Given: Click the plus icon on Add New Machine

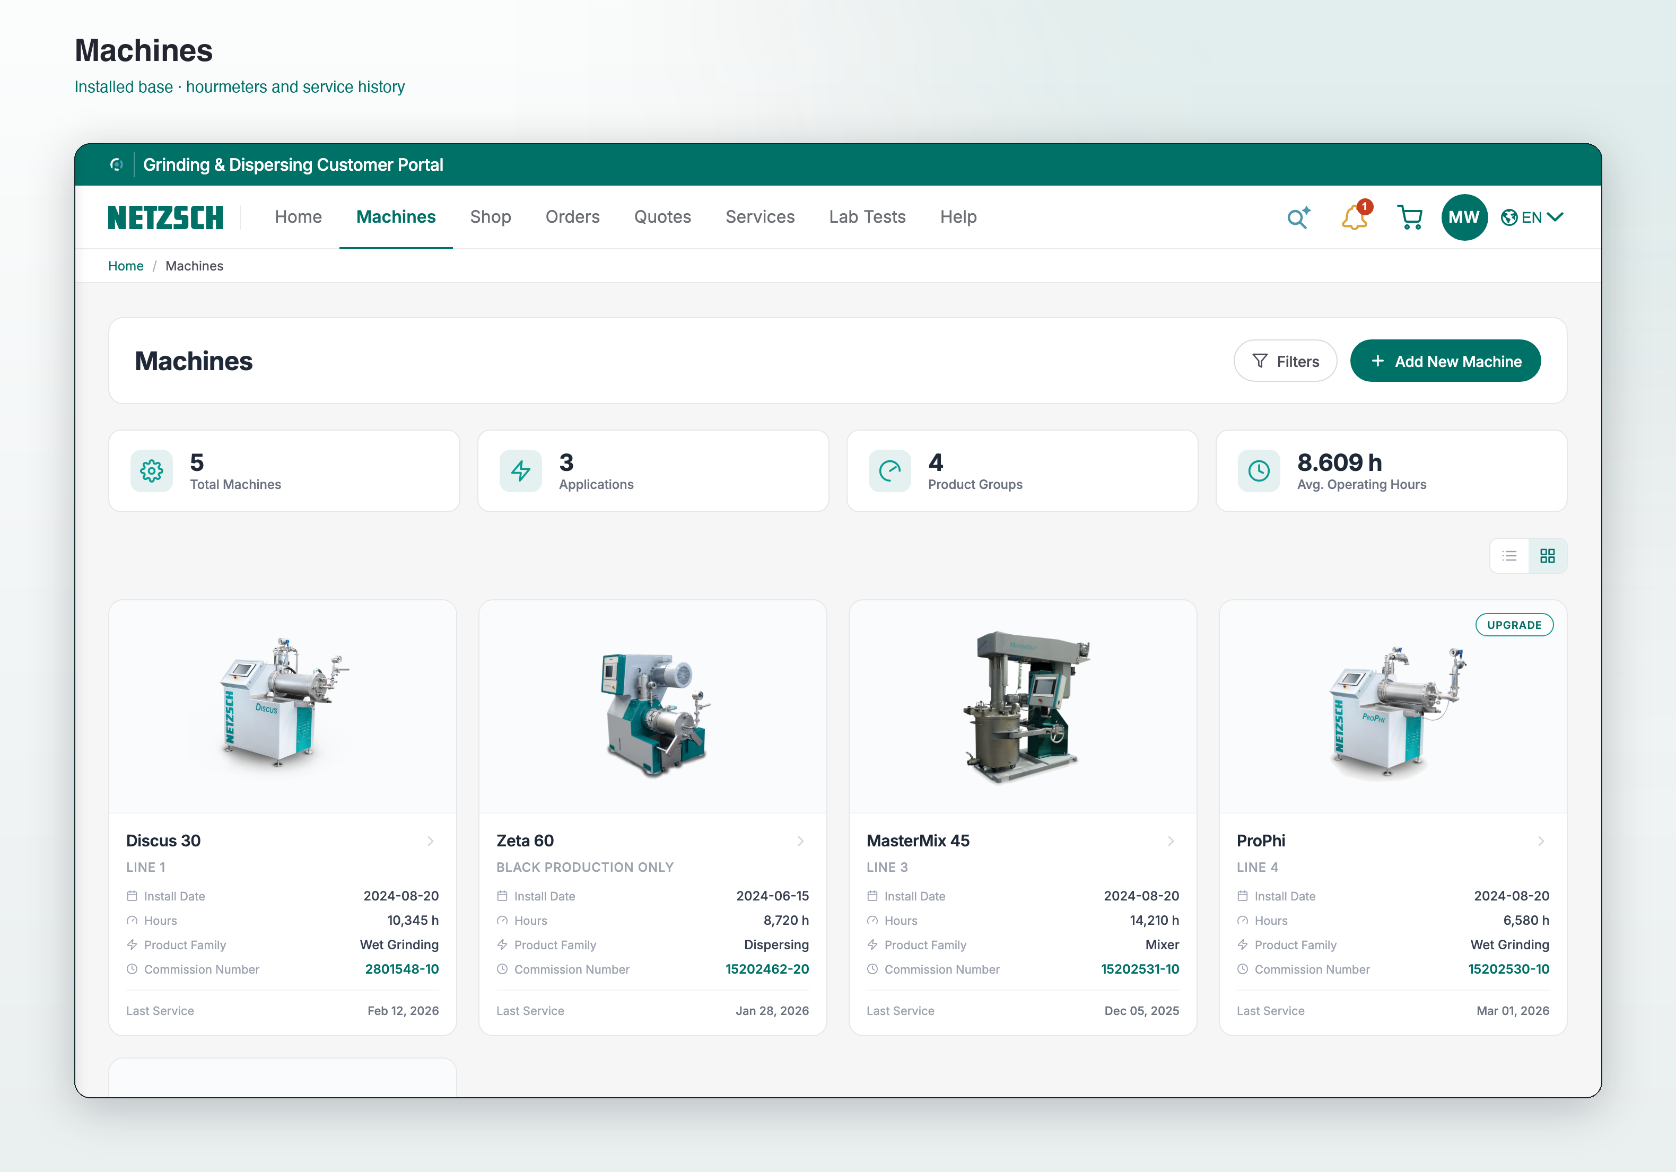Looking at the screenshot, I should click(1377, 361).
